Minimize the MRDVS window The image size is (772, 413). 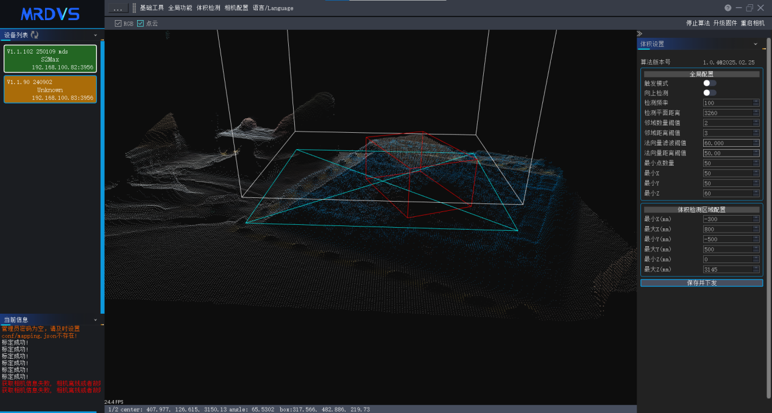pos(738,8)
